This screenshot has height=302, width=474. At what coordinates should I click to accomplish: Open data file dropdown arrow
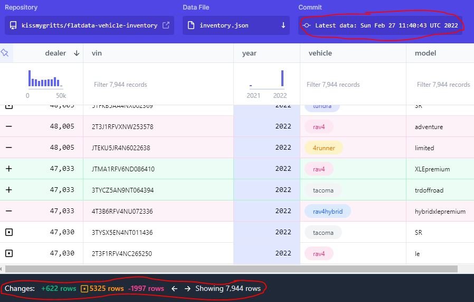[283, 25]
